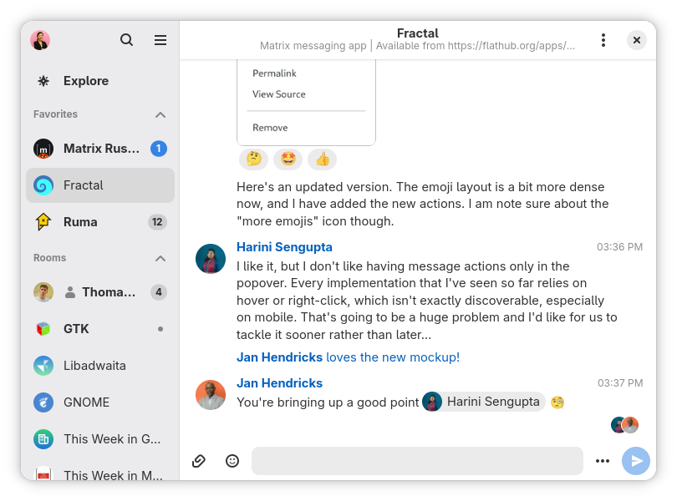Select the Matrix Russian room with 1 unread
Image resolution: width=677 pixels, height=501 pixels.
[100, 149]
